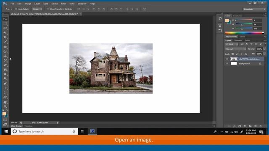Select the Horizontal Type tool
The image size is (269, 151).
click(5, 88)
